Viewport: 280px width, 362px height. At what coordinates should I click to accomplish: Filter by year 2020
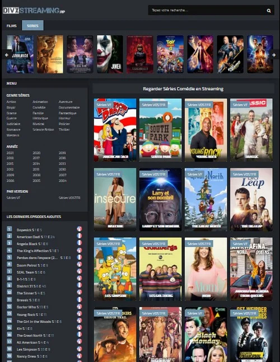coord(36,153)
